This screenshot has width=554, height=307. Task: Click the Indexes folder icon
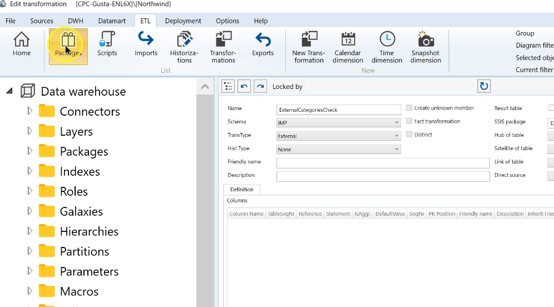point(47,171)
